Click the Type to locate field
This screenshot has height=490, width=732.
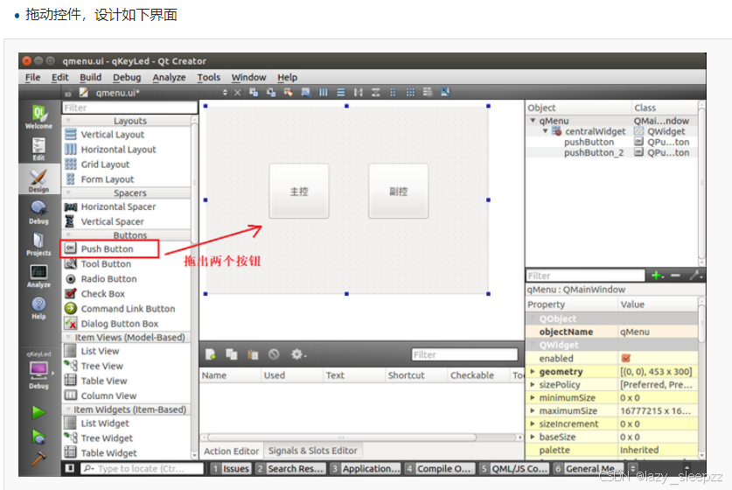[143, 468]
